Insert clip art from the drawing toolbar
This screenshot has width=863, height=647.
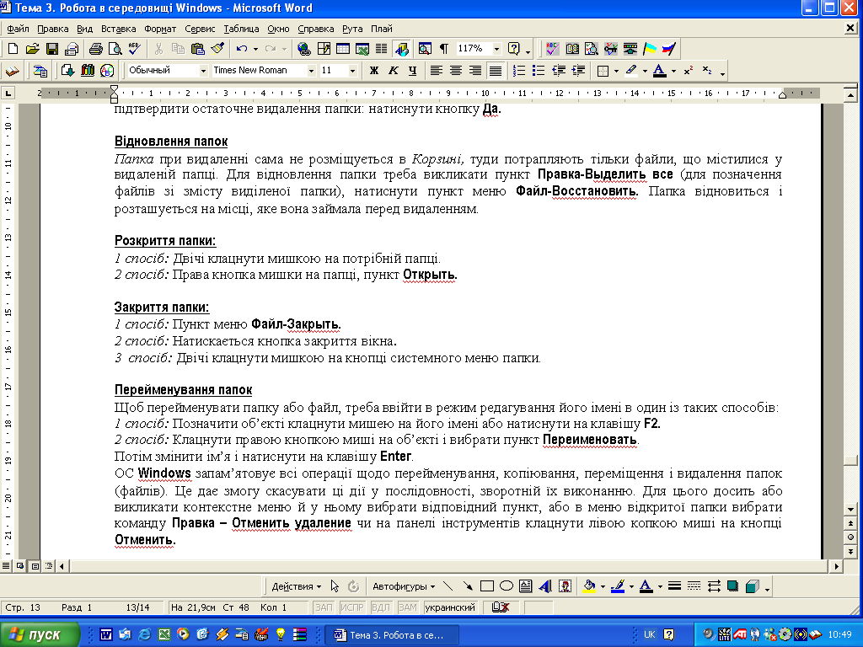pos(566,586)
